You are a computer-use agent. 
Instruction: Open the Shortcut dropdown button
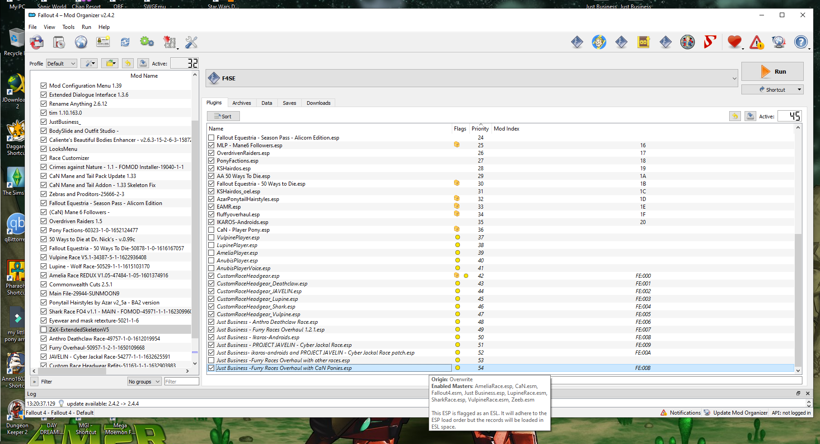coord(773,89)
